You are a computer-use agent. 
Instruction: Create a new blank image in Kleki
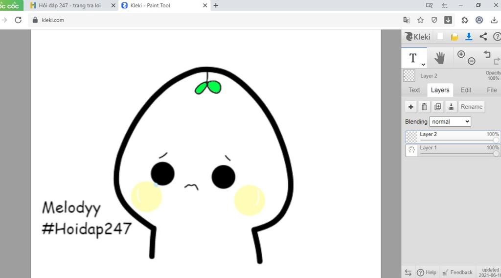(x=440, y=36)
